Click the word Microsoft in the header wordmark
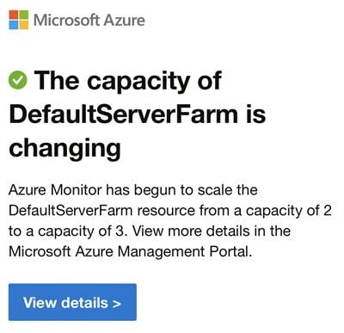The image size is (344, 333). (66, 21)
